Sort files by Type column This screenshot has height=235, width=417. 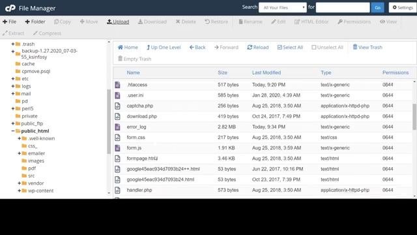tap(326, 72)
